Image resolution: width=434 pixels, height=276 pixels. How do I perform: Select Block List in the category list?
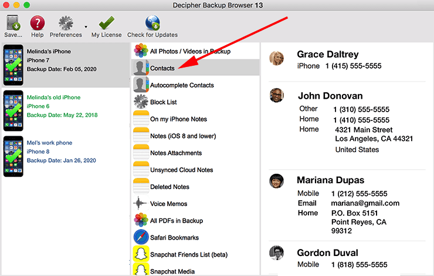(x=164, y=102)
